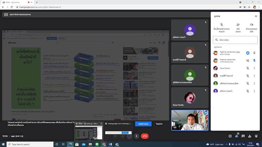
Task: Pin Naphat Jantawilas (you) to screen
Action: tap(254, 53)
